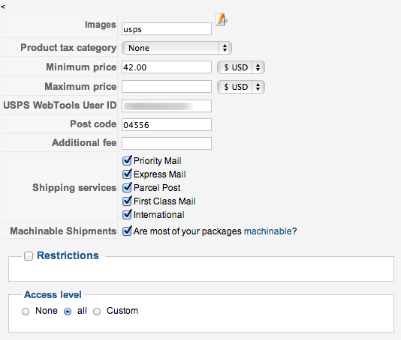Open the Minimum price currency dropdown
401x340 pixels.
pyautogui.click(x=240, y=67)
